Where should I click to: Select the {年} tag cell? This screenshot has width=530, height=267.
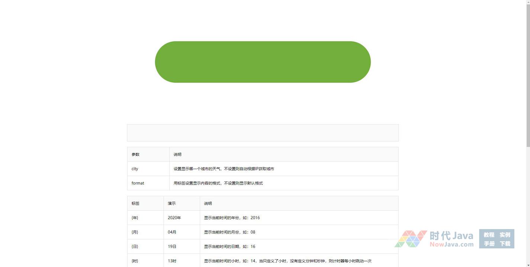[135, 218]
